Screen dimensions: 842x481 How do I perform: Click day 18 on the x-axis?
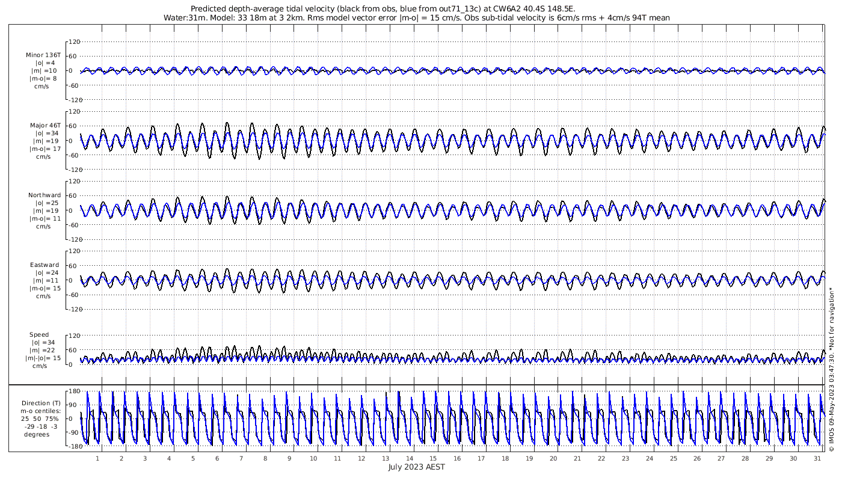click(x=505, y=458)
